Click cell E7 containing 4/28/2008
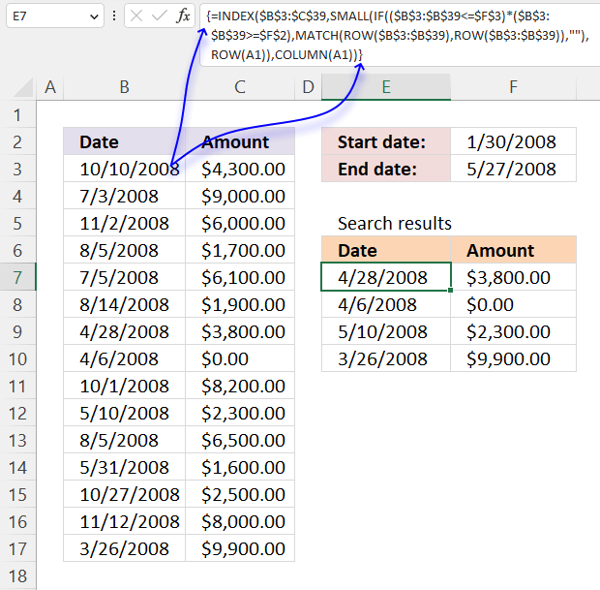This screenshot has width=600, height=590. (385, 278)
